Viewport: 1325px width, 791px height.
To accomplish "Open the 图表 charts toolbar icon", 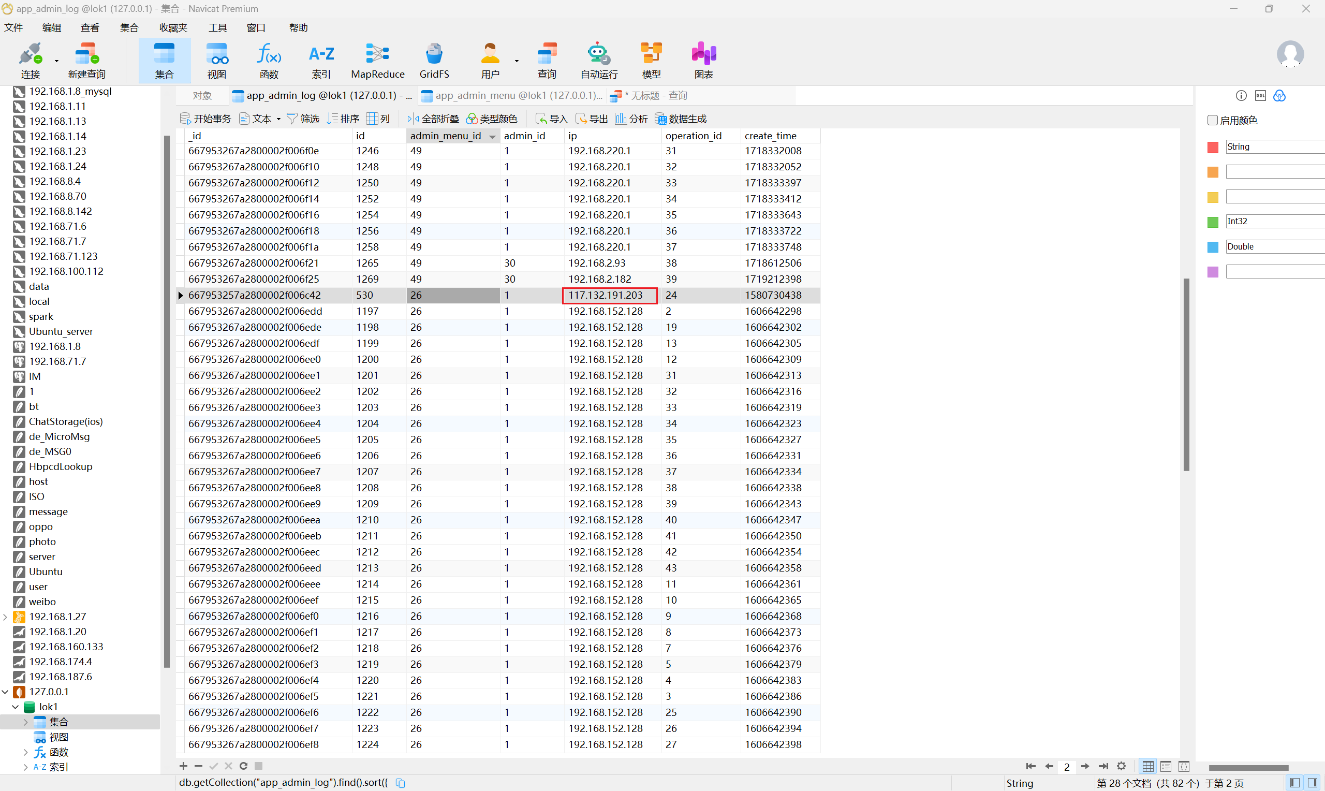I will [x=703, y=60].
